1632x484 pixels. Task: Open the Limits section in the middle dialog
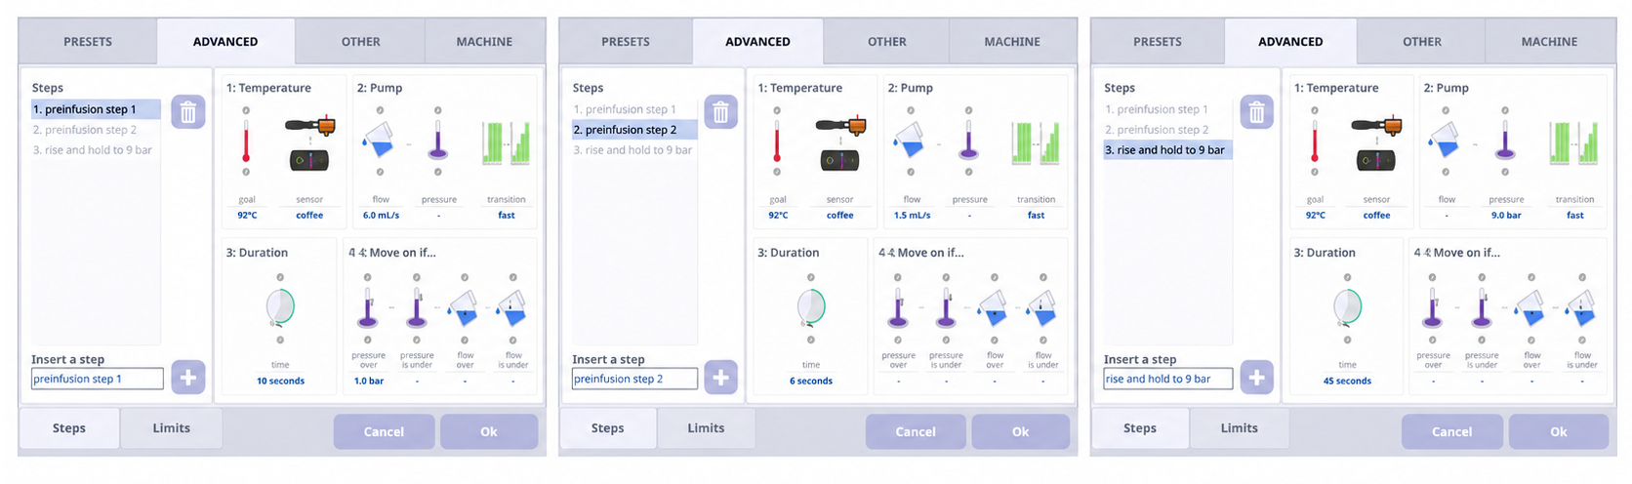coord(706,428)
